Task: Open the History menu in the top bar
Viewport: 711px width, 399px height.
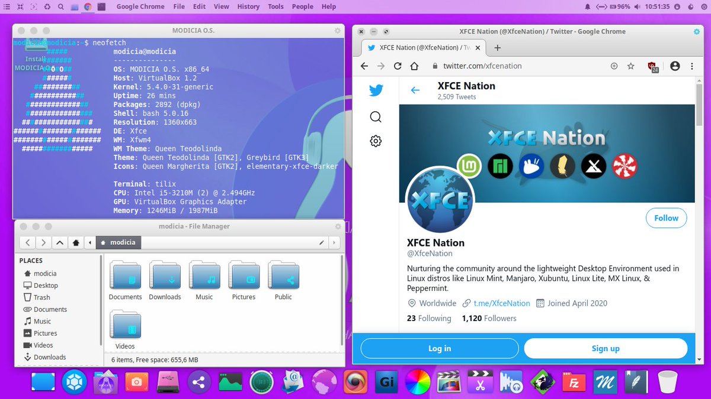Action: pos(248,7)
